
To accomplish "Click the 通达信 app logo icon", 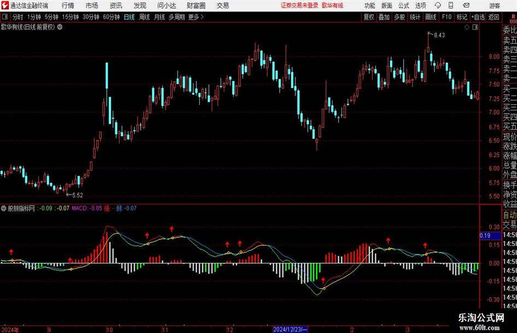I will pyautogui.click(x=5, y=5).
